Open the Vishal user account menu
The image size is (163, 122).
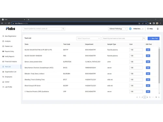click(138, 29)
